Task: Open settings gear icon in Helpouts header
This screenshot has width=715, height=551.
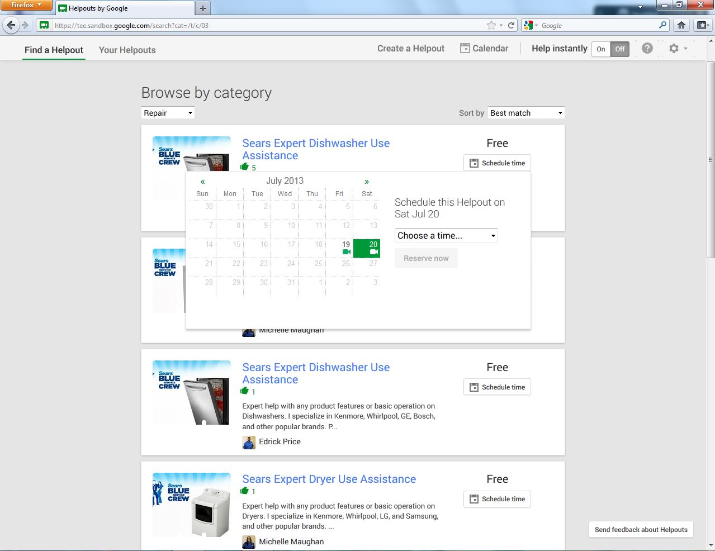Action: [674, 49]
